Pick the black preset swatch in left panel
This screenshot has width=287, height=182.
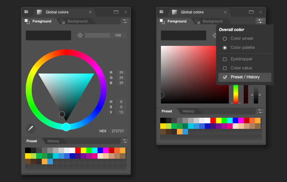(28, 150)
